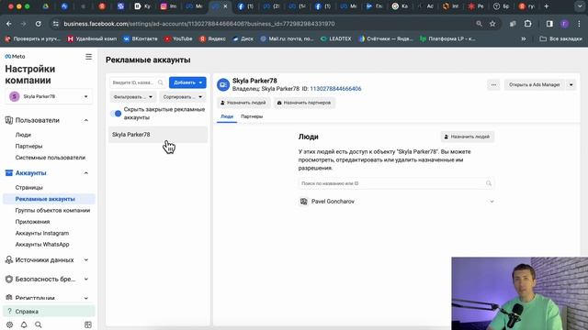
Task: Switch to the Люди tab
Action: (227, 116)
